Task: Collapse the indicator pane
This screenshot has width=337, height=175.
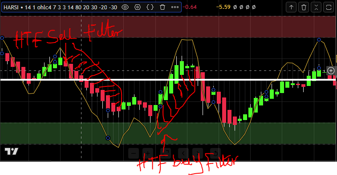Action: (316, 7)
